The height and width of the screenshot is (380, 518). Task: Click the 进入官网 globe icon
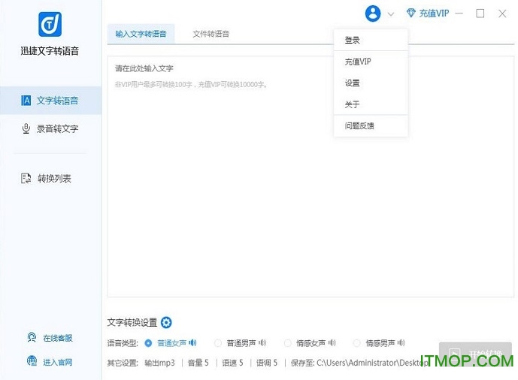32,361
